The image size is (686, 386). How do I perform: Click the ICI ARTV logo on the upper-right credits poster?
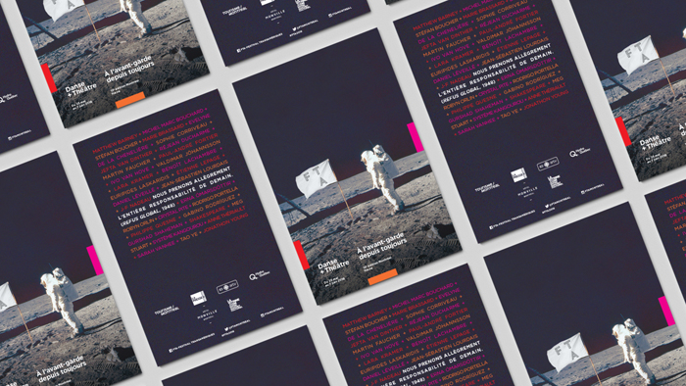[x=548, y=164]
